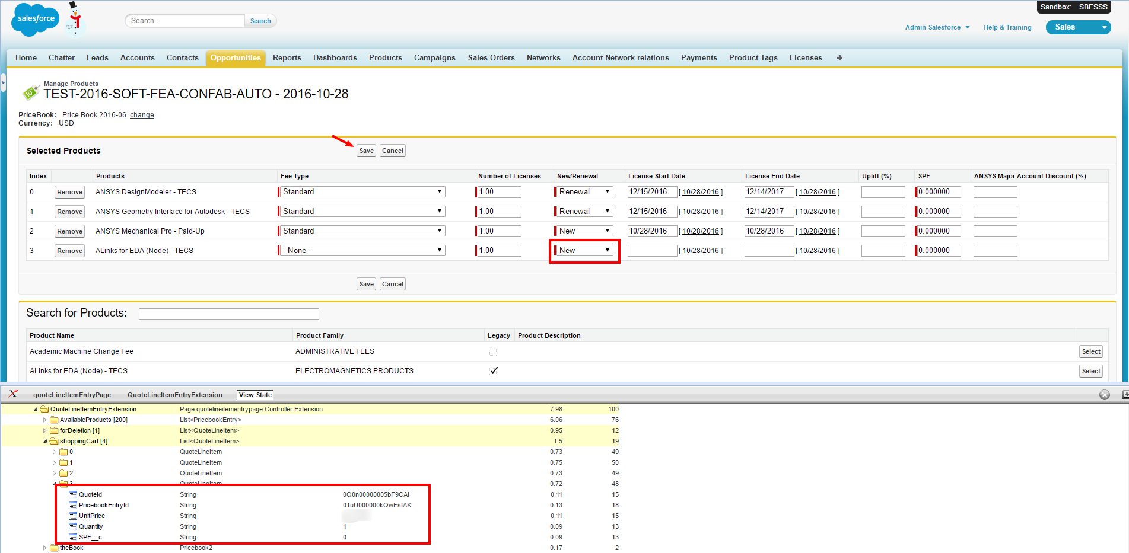Screen dimensions: 1129x553
Task: Click the plus icon for all tabs
Action: click(x=839, y=58)
